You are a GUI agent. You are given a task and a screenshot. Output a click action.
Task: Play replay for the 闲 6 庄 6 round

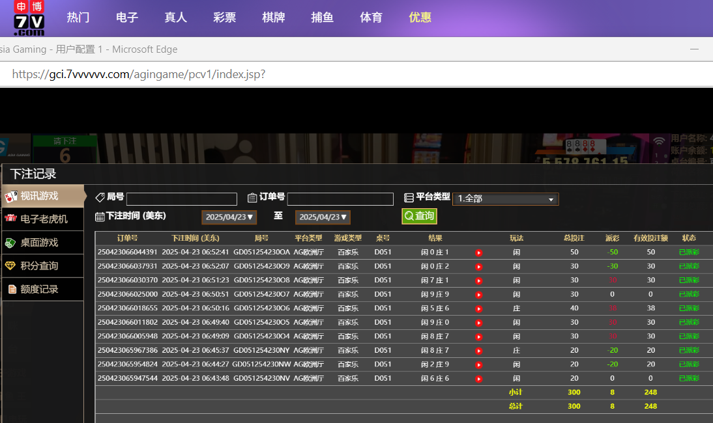point(479,379)
